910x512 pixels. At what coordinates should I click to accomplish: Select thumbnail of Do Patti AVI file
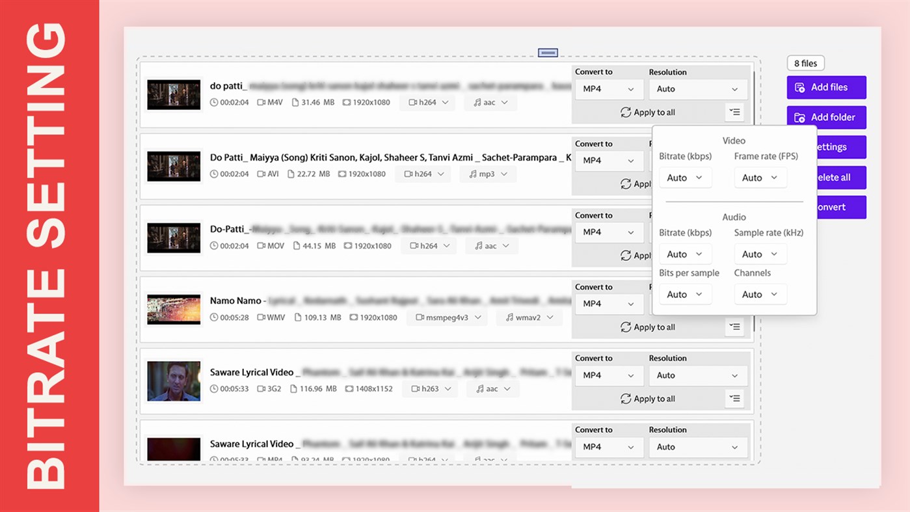(174, 167)
